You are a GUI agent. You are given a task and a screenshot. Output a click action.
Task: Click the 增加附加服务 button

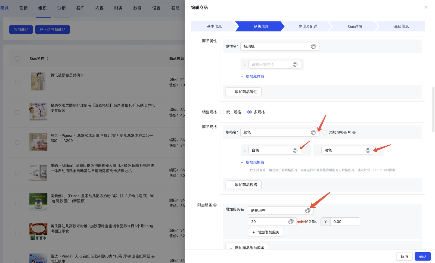(266, 232)
